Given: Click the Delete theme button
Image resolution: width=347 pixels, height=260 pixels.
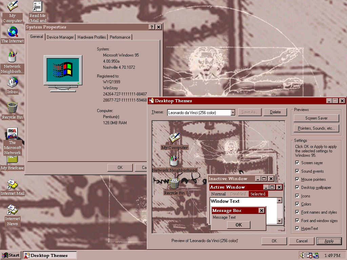Looking at the screenshot, I should tap(275, 112).
